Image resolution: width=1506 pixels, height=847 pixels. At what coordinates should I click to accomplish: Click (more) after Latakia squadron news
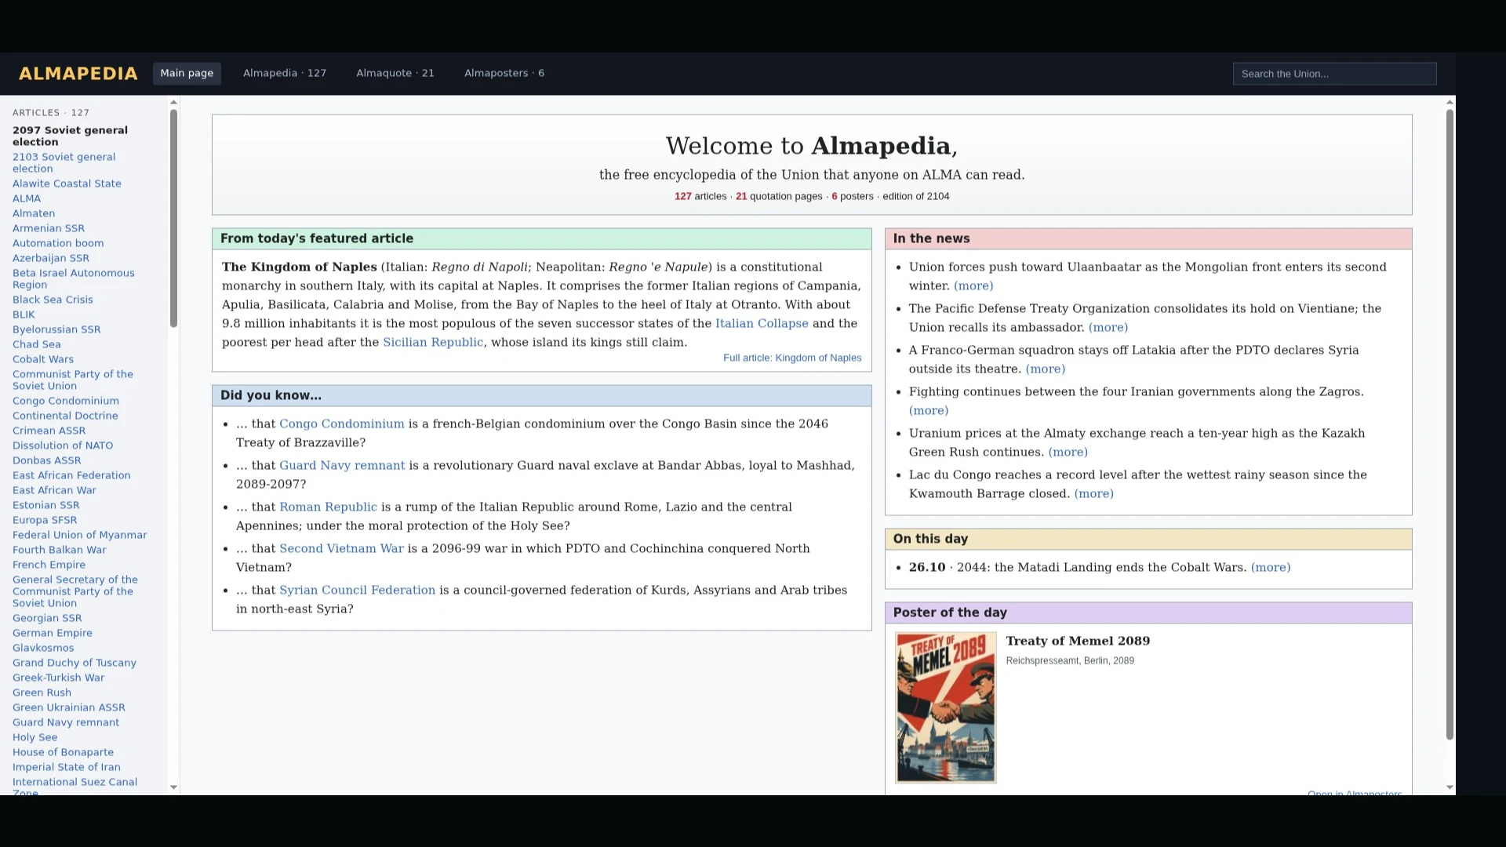(1046, 369)
